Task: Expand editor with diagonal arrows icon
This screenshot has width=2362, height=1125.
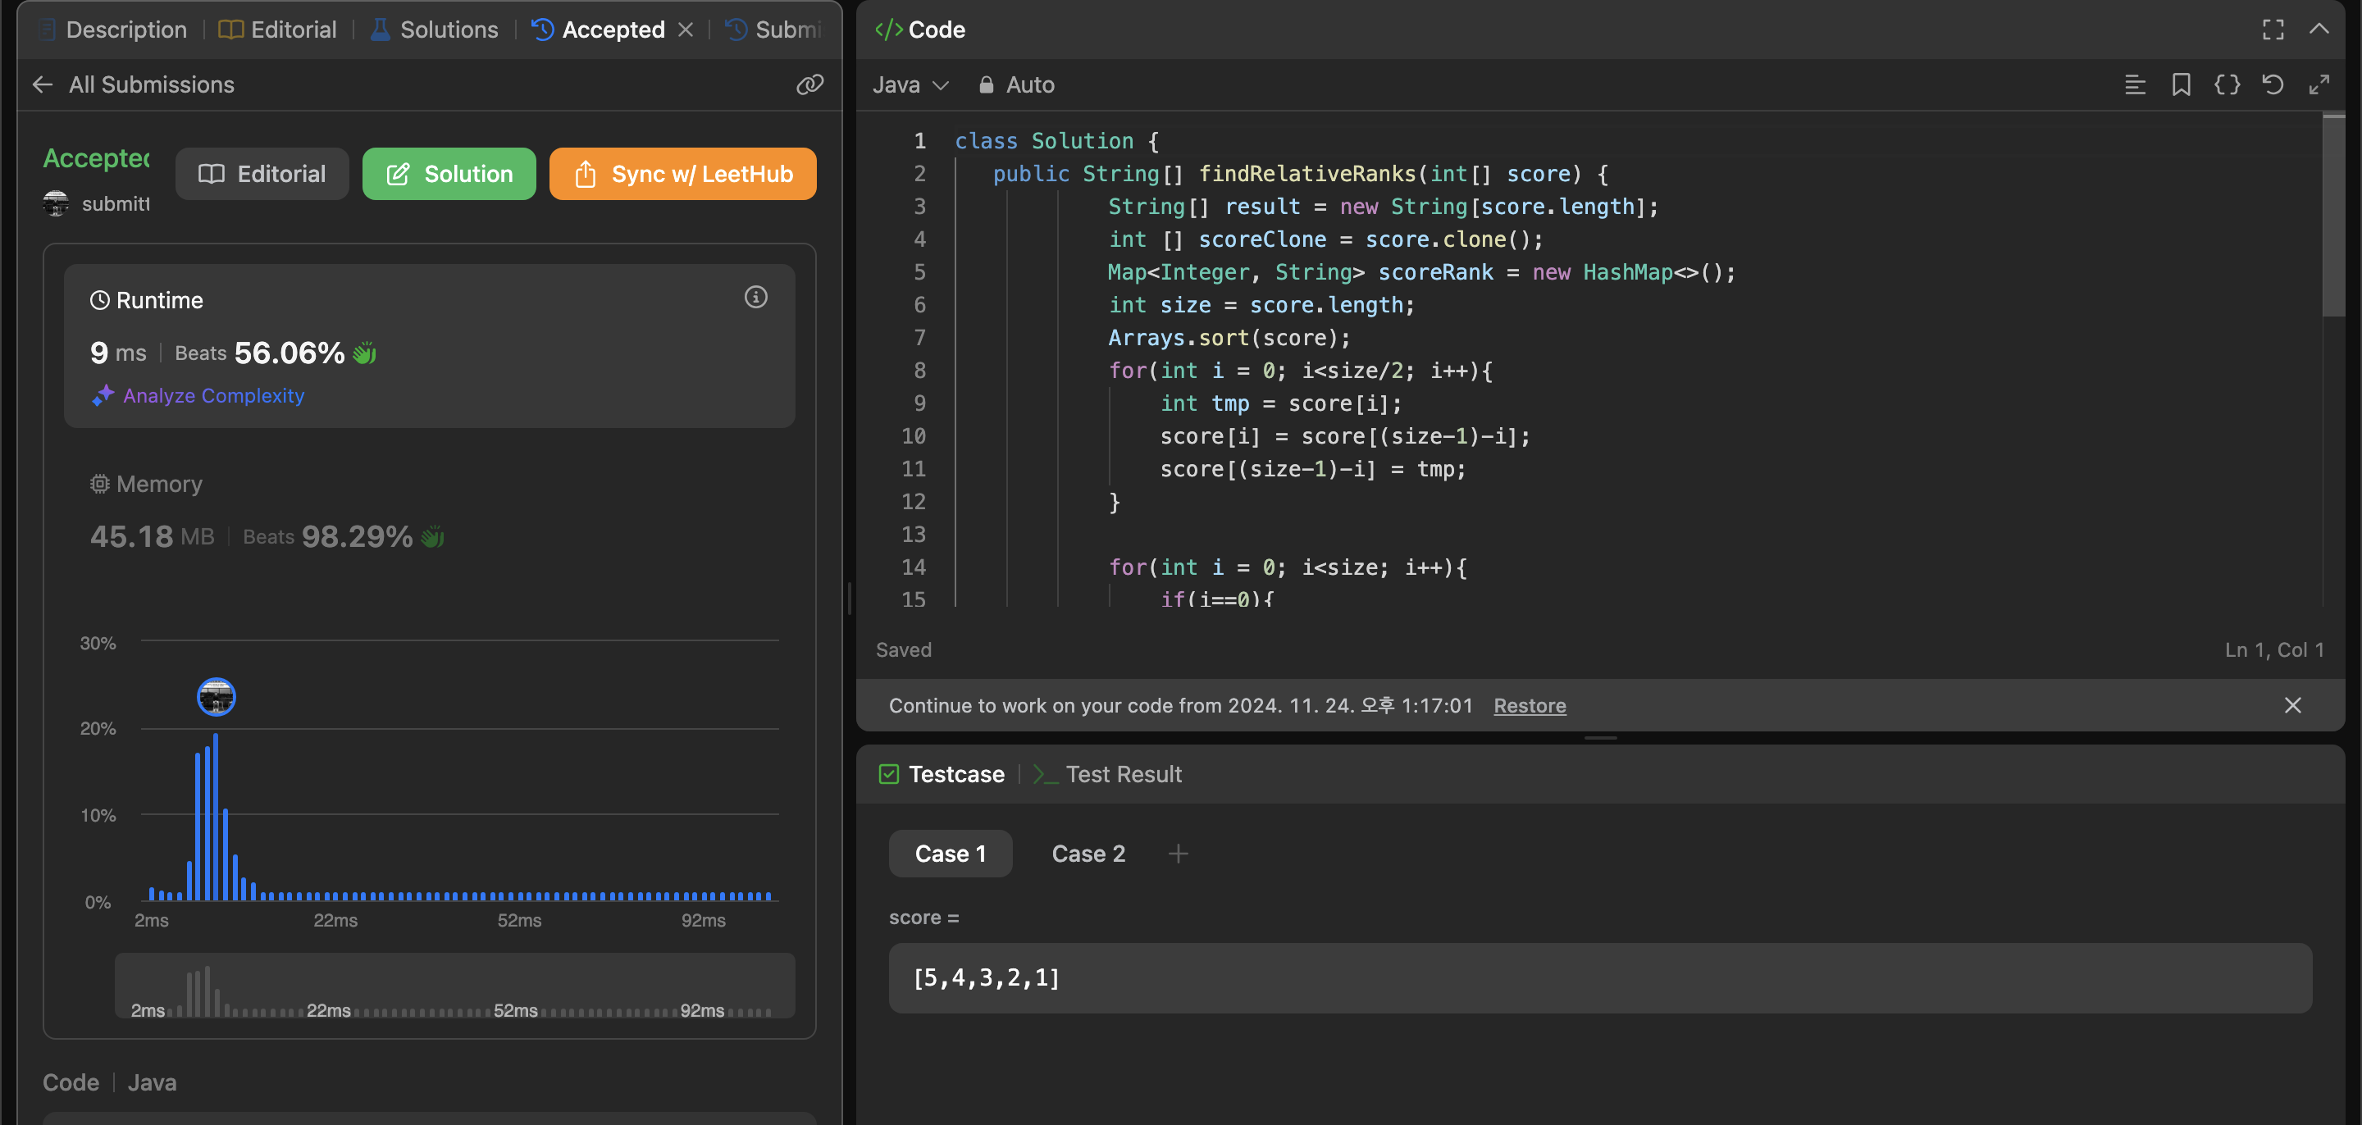Action: 2319,84
